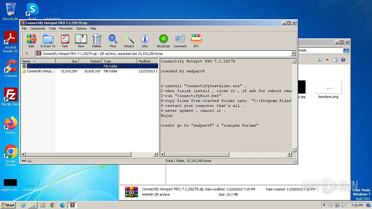Open the Explorer view options dropdown arrow
The image size is (372, 209).
click(x=327, y=60)
